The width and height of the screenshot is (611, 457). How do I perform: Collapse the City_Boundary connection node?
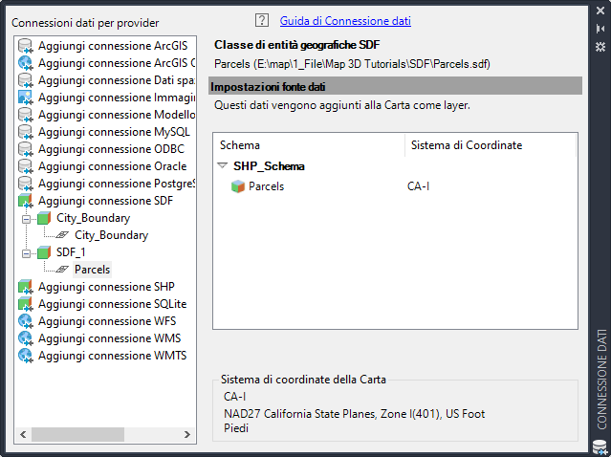pos(27,218)
